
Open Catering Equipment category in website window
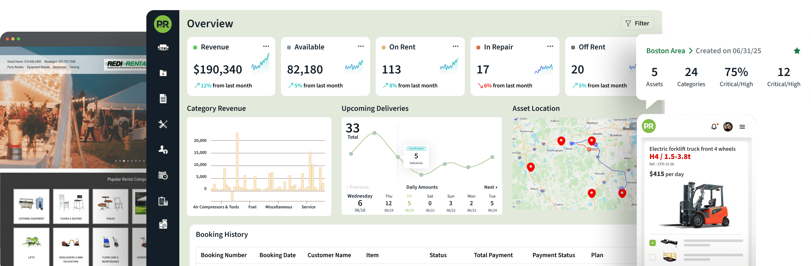pyautogui.click(x=31, y=206)
